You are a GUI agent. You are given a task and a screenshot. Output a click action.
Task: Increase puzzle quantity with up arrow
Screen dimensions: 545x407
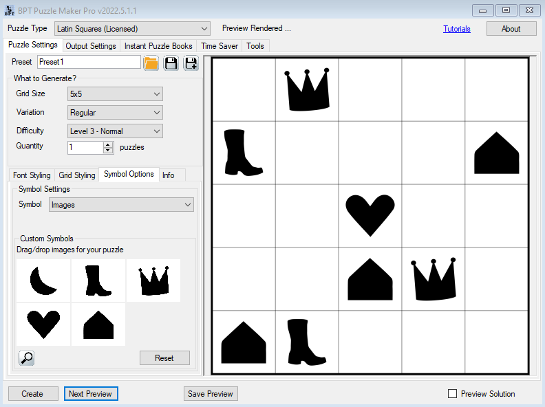point(107,144)
